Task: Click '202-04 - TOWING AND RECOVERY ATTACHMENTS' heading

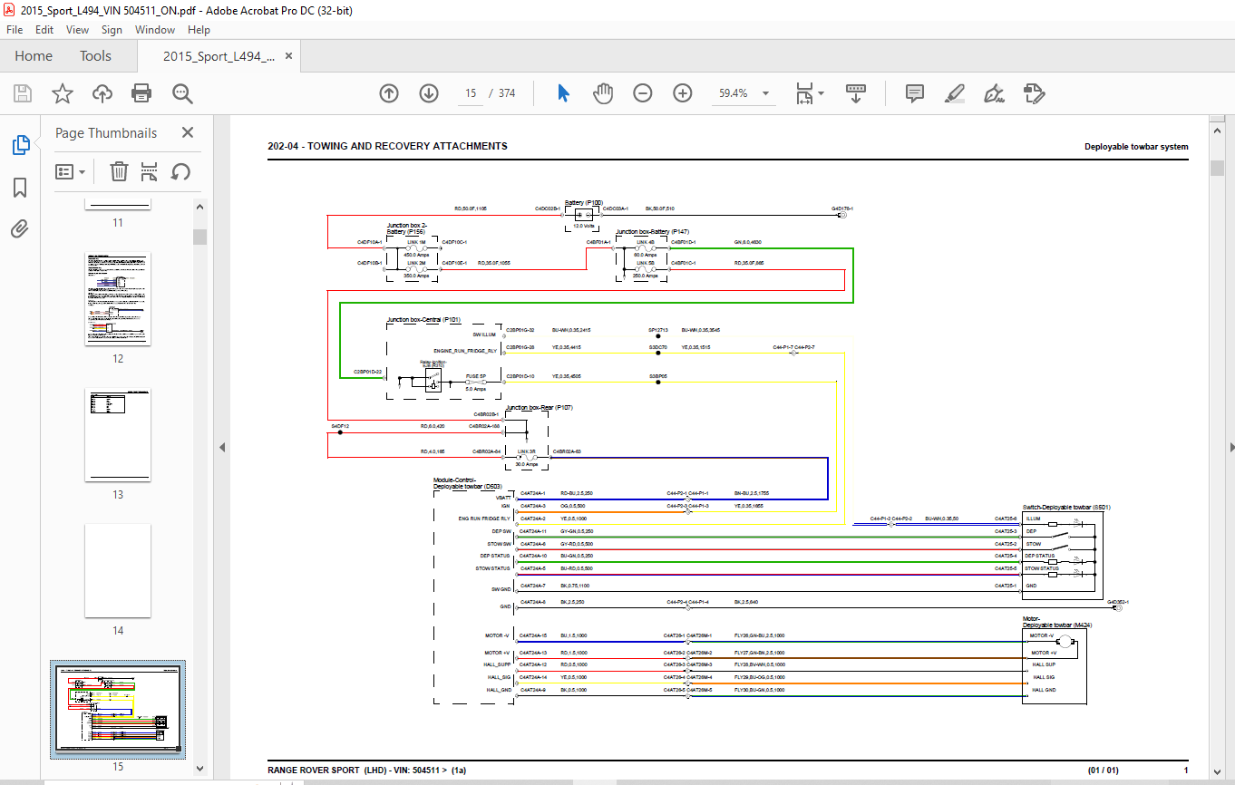Action: coord(388,146)
